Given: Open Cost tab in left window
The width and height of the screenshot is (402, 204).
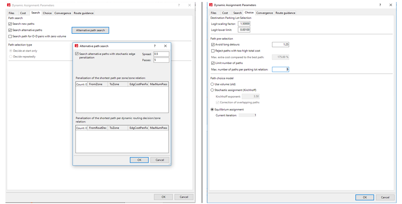Looking at the screenshot, I should tap(23, 13).
